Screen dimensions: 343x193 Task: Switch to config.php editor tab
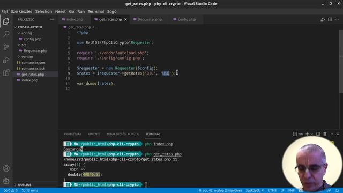point(187,19)
